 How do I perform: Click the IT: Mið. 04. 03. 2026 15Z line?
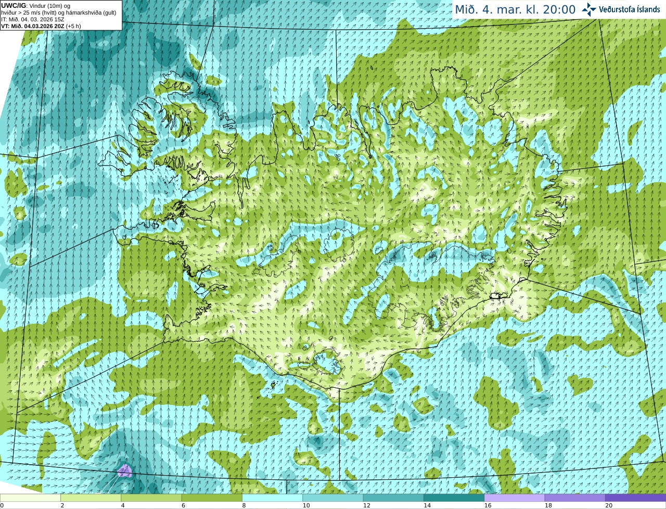click(33, 19)
